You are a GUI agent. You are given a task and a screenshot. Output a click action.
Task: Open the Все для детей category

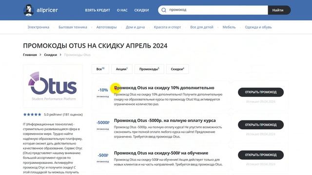coord(201,27)
